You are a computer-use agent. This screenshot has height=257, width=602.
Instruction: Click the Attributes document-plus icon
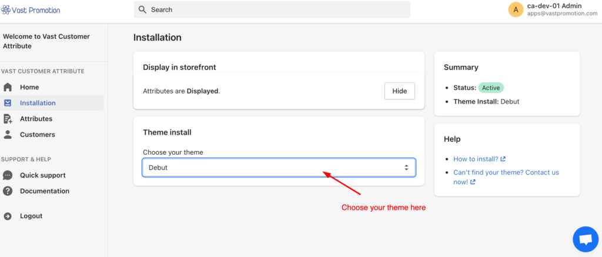(8, 119)
